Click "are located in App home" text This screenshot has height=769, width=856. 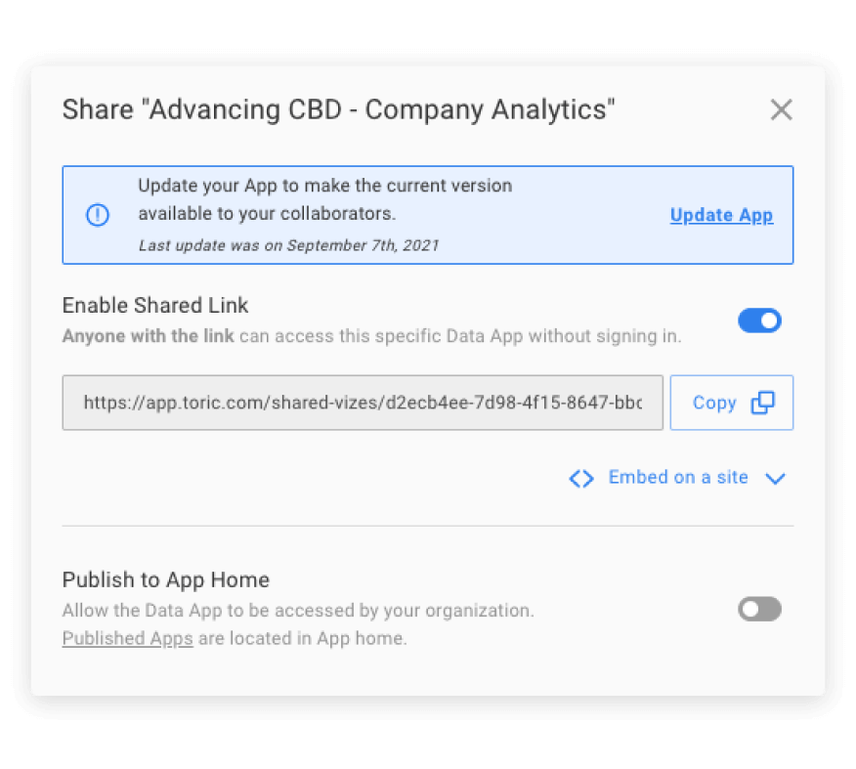click(302, 639)
